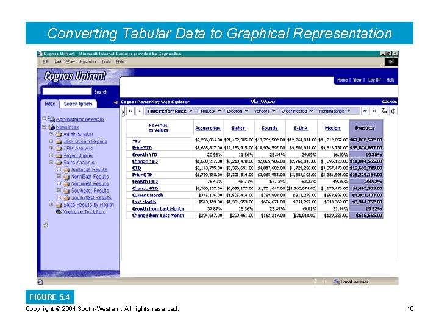Click the Local intranet zone indicator
The height and width of the screenshot is (329, 439).
pos(351,282)
